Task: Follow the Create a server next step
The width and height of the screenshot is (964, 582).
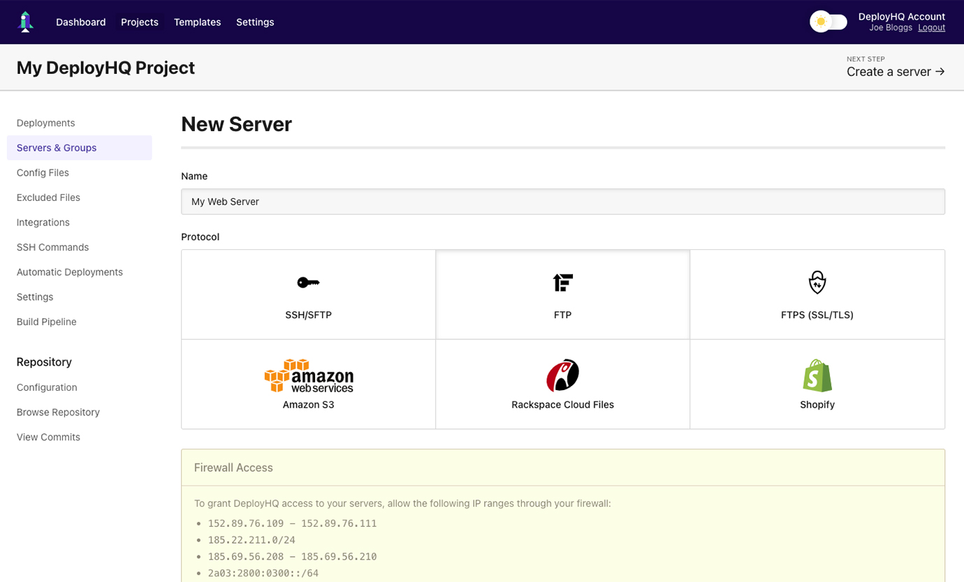Action: tap(895, 71)
